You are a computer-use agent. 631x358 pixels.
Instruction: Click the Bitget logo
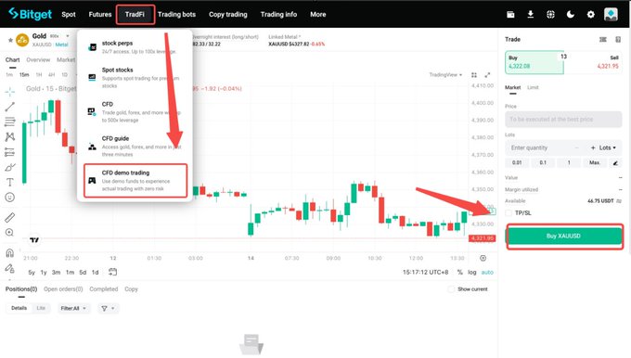point(31,14)
